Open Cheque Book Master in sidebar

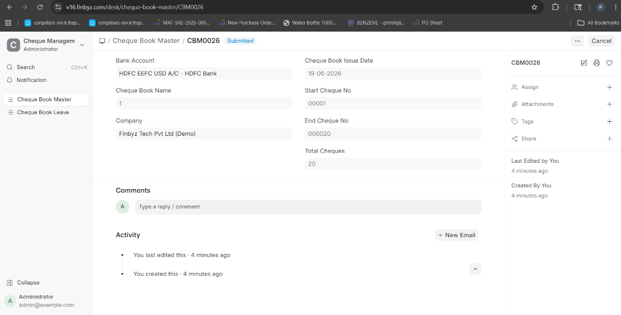(46, 100)
